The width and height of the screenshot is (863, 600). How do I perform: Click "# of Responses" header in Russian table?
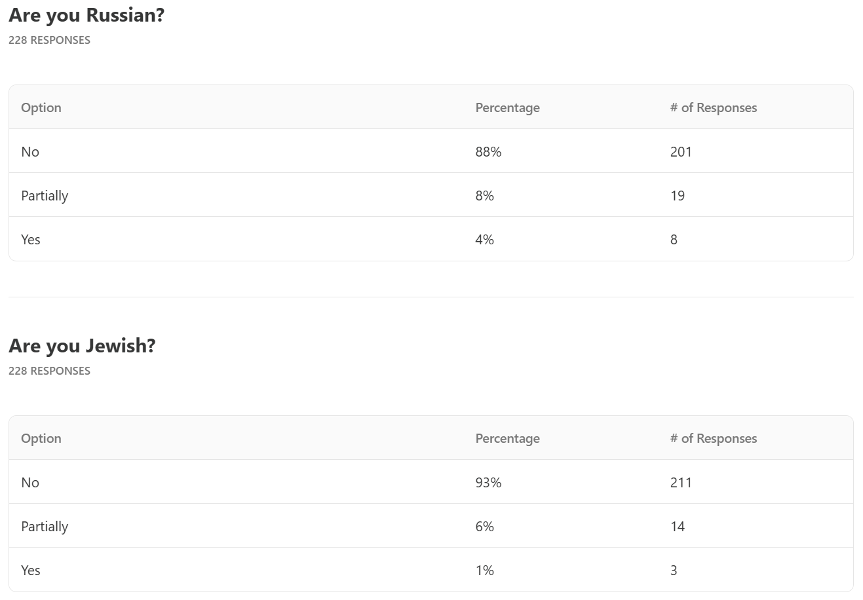pyautogui.click(x=713, y=107)
